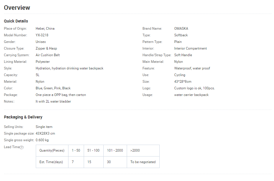Click the Hydration drinking water backpack style text
274x181 pixels.
click(70, 68)
